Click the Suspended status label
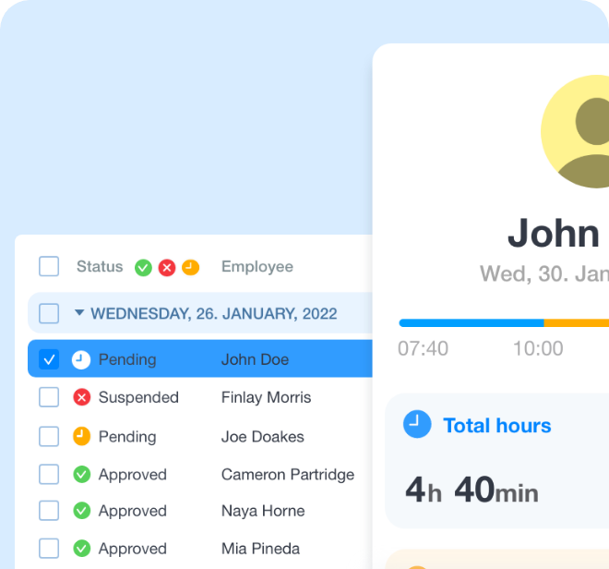The image size is (609, 569). (138, 397)
